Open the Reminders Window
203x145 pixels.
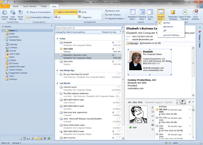[173, 15]
